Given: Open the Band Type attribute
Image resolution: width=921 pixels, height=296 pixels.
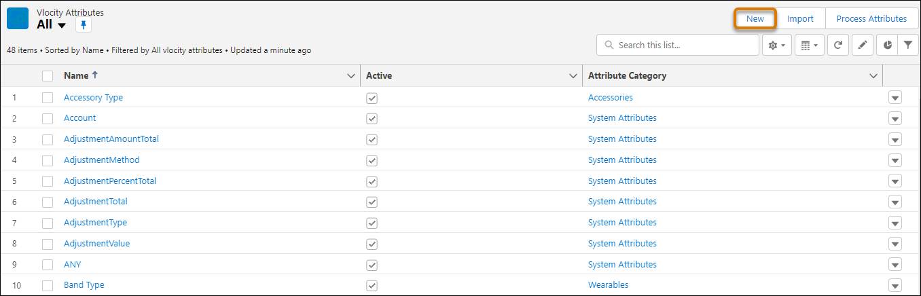Looking at the screenshot, I should click(x=84, y=284).
